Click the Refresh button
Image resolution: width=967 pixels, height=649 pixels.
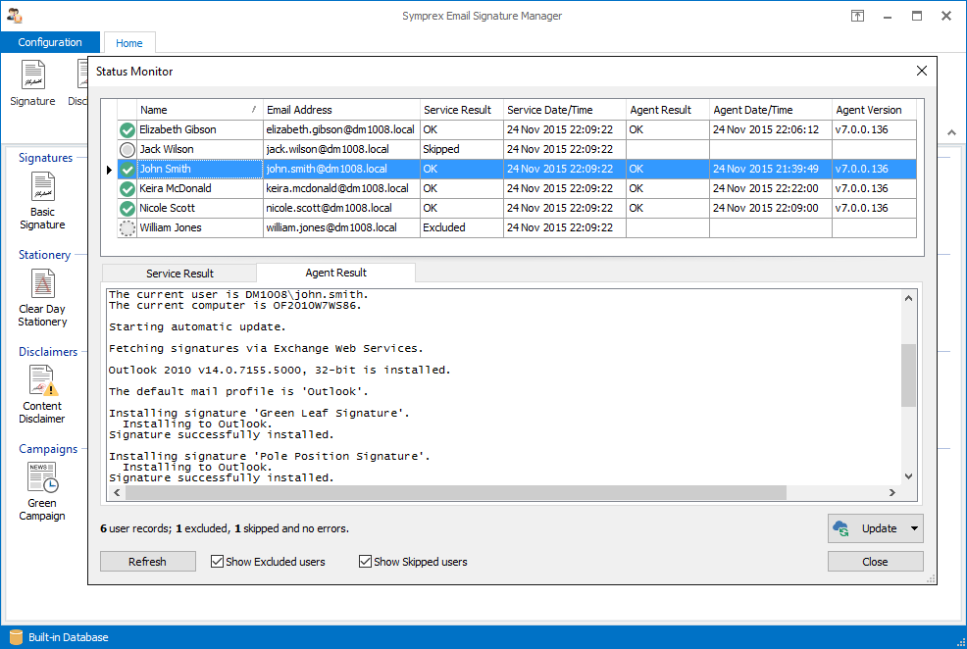pos(147,562)
